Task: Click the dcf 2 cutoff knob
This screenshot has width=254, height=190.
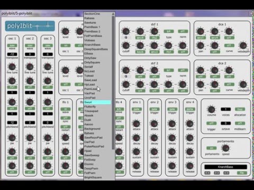Action: [x=126, y=84]
